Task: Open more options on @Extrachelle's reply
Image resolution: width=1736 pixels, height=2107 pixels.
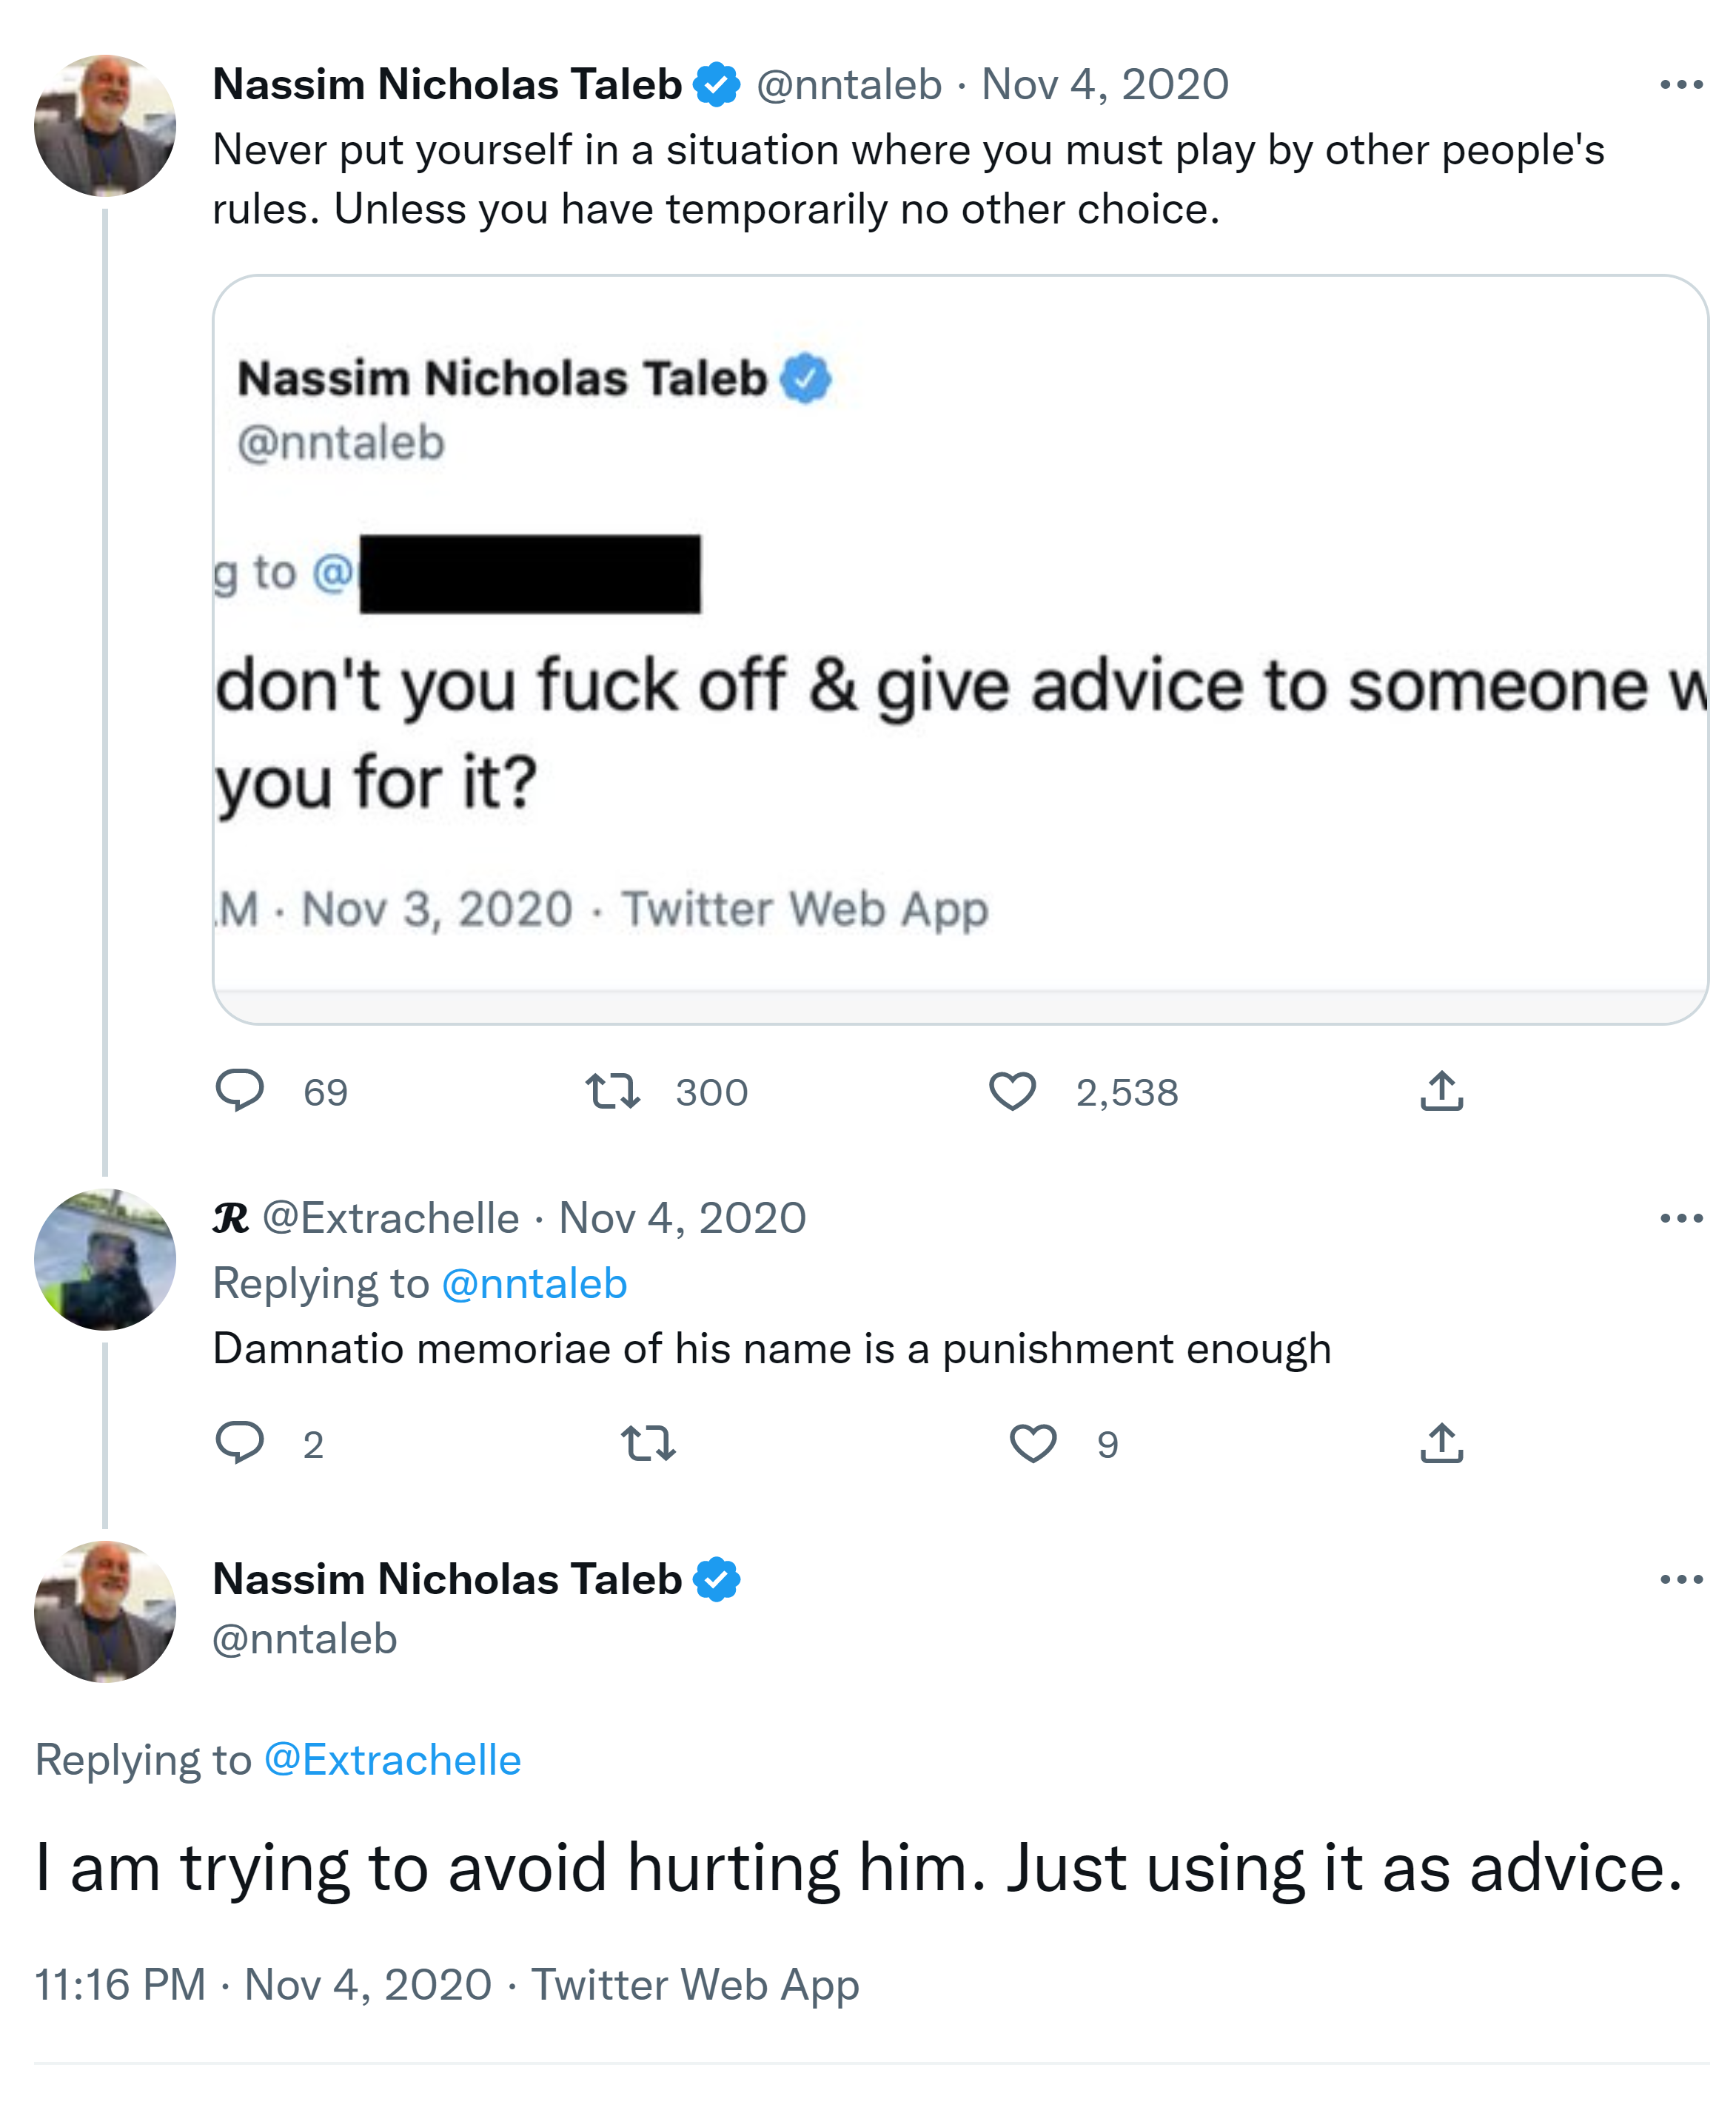Action: coord(1680,1217)
